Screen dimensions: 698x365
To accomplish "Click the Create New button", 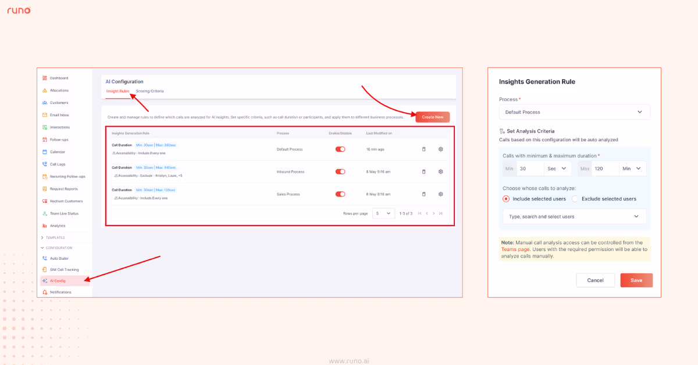I will (x=432, y=117).
